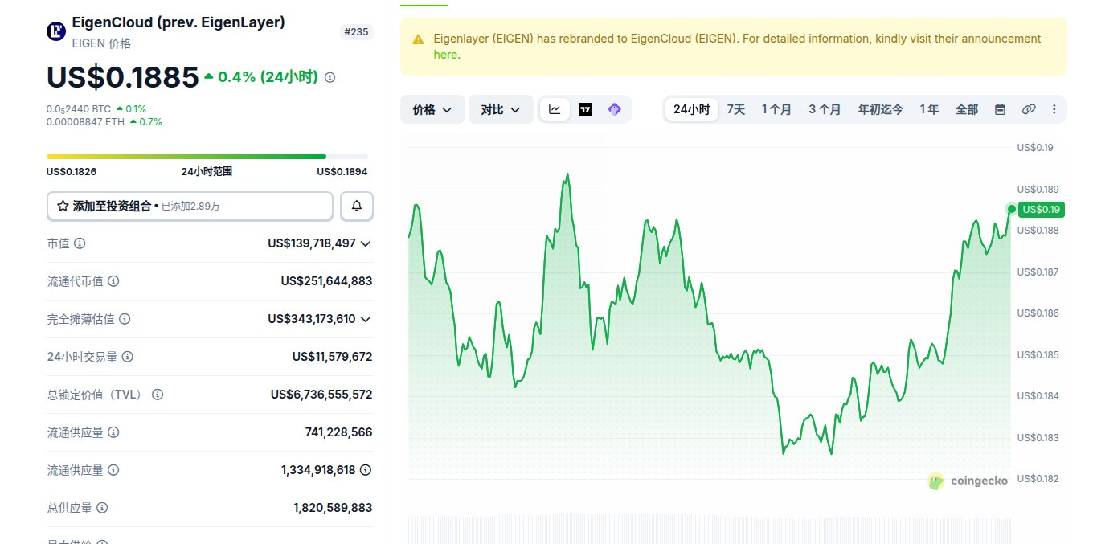
Task: Select the 7天 time range tab
Action: (736, 109)
